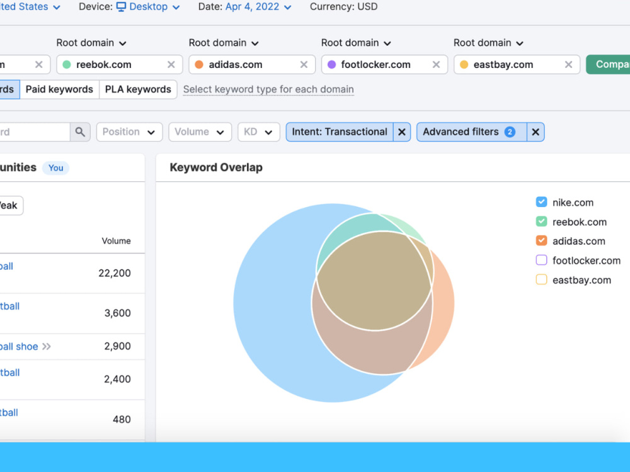Open the Date Apr 4, 2022 dropdown

click(258, 7)
